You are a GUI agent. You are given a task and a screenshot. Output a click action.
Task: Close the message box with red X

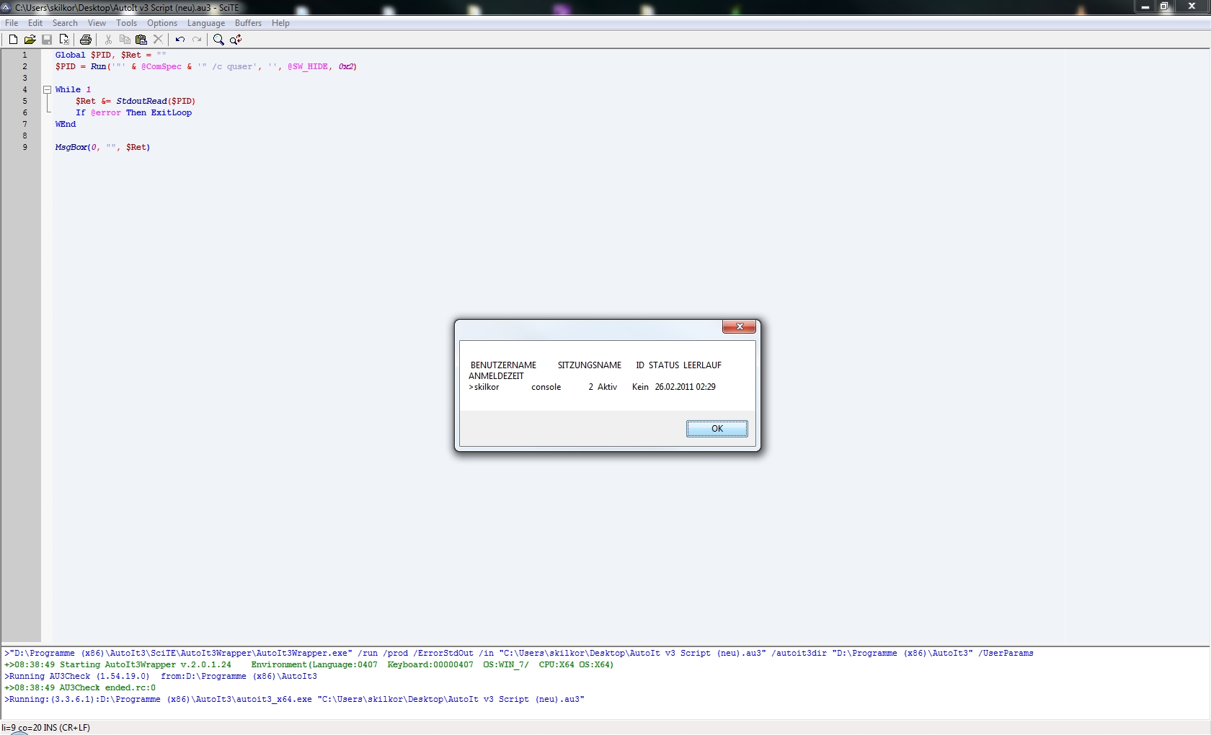(x=739, y=327)
